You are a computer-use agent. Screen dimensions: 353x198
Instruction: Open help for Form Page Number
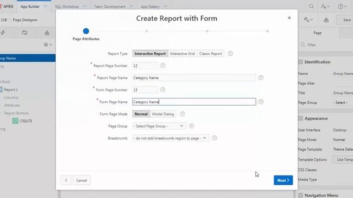click(163, 90)
